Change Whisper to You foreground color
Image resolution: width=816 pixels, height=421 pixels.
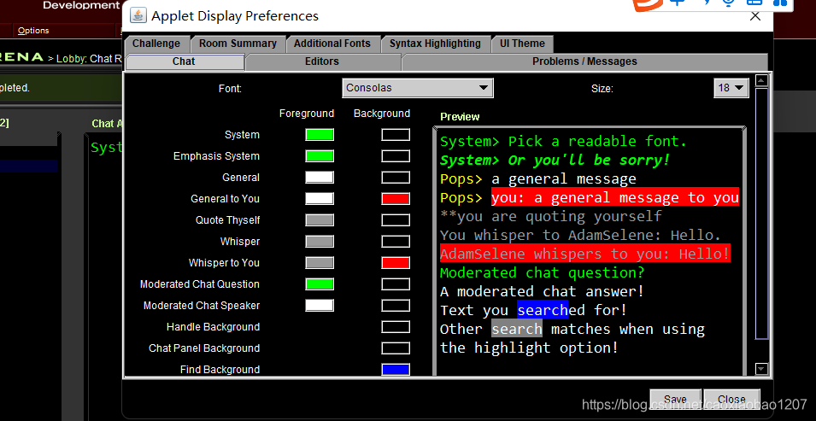click(320, 263)
